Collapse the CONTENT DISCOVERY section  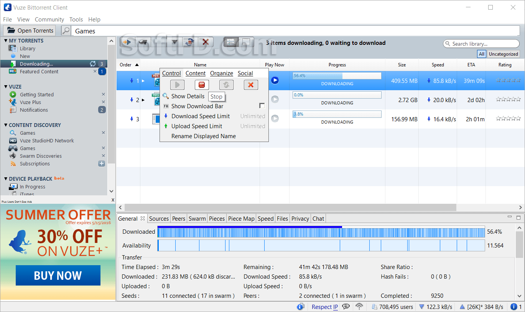(x=6, y=125)
